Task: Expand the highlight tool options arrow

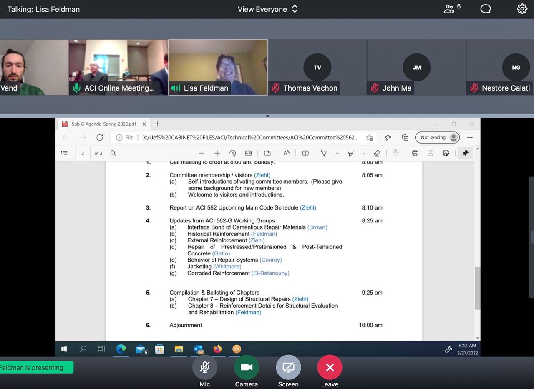Action: [x=364, y=154]
